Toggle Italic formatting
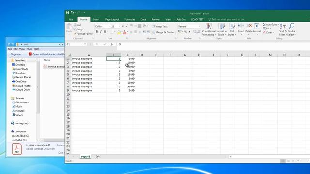Screen dimensions: 310x174 (x=101, y=32)
